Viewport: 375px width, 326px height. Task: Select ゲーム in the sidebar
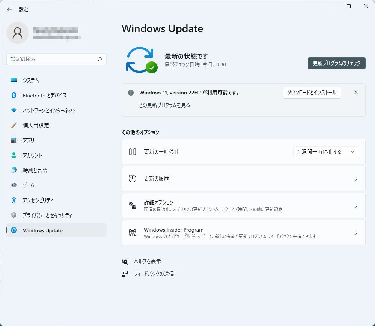pos(28,185)
